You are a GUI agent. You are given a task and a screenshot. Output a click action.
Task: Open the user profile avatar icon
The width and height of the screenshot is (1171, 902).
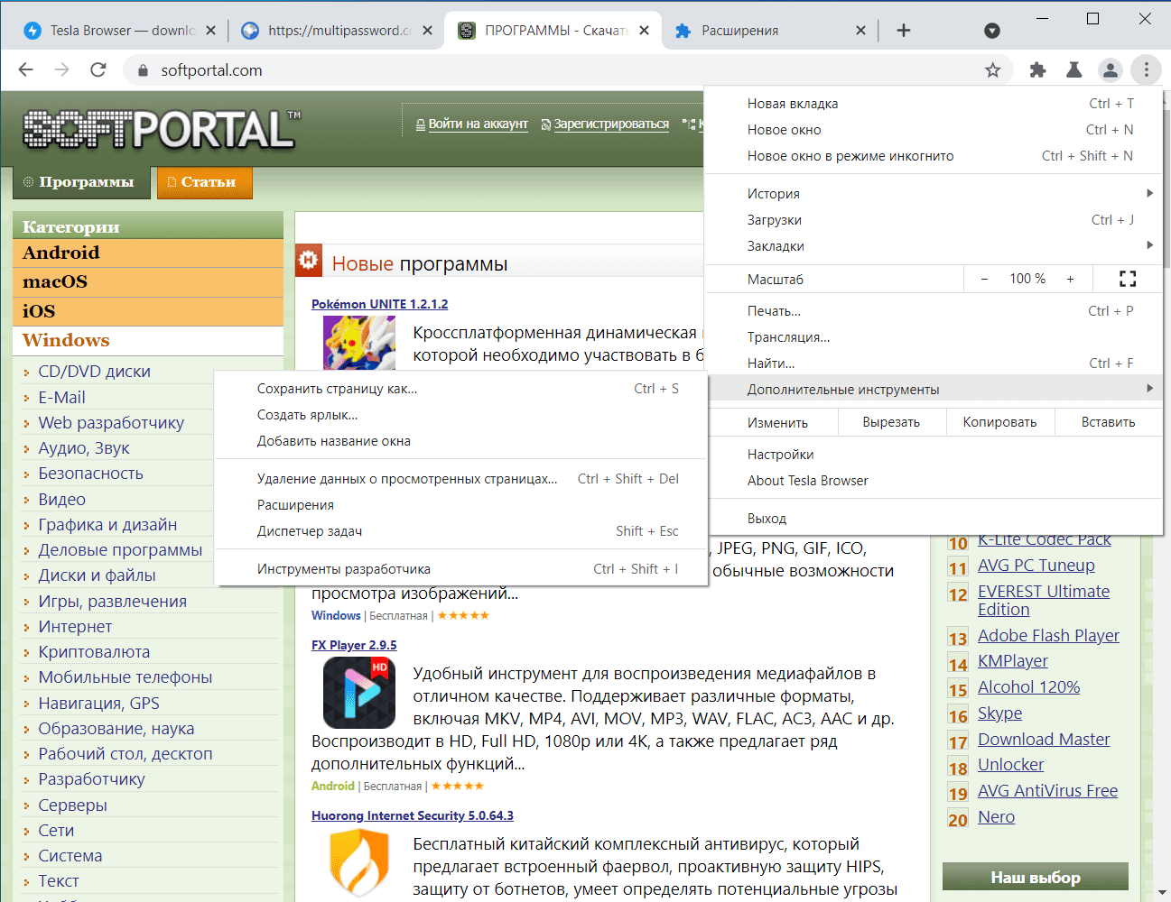[1111, 70]
